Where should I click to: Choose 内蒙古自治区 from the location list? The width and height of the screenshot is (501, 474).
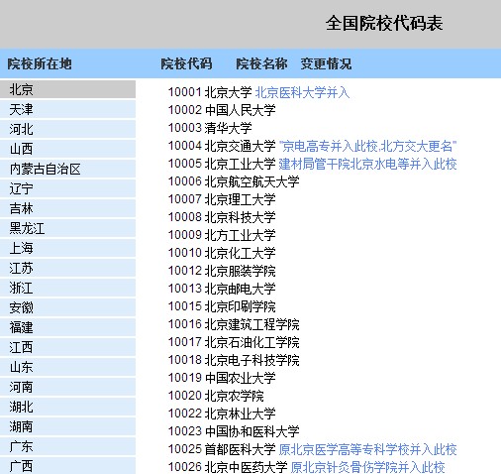(67, 169)
